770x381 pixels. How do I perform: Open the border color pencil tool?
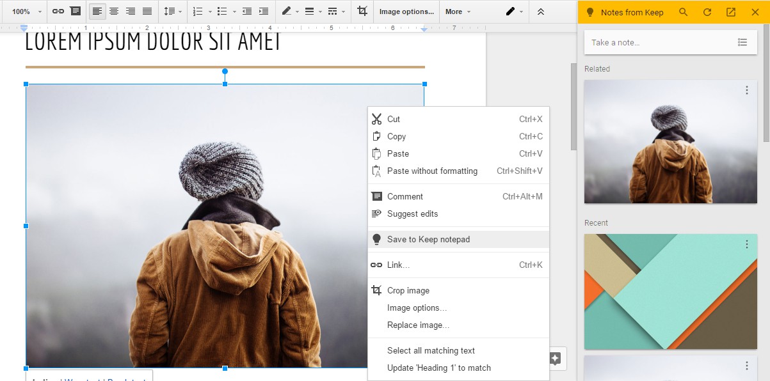coord(290,12)
